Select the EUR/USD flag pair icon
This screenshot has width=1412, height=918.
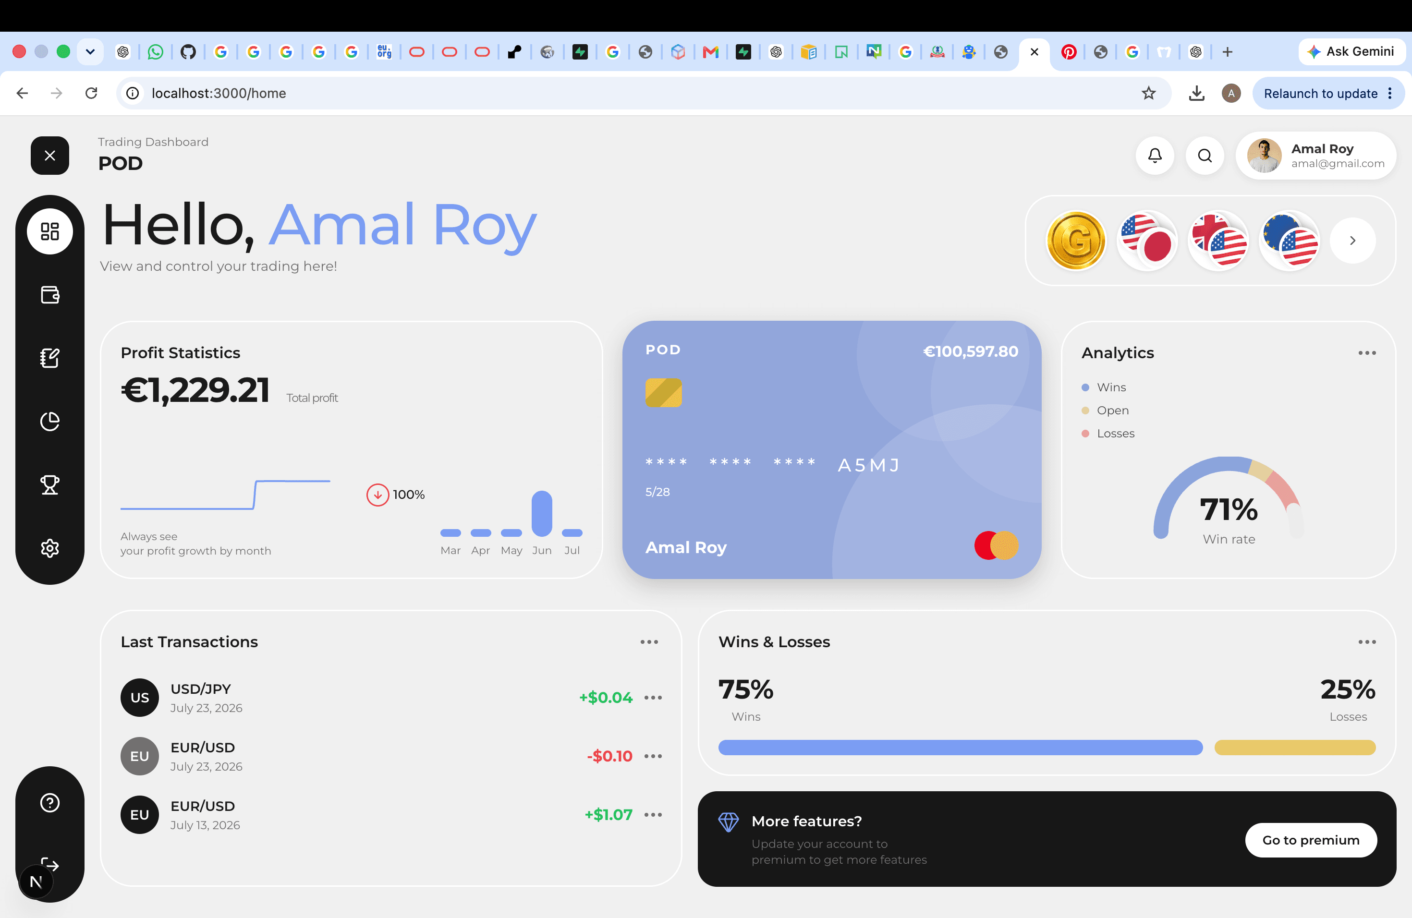1289,241
